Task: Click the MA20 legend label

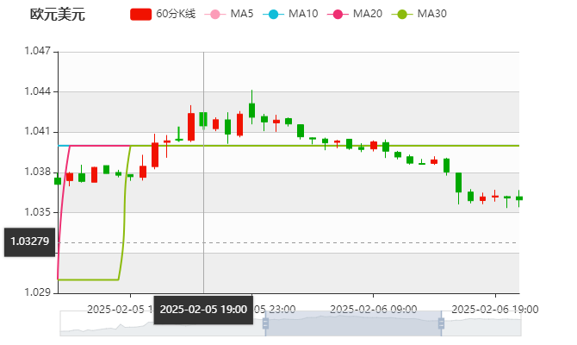Action: [x=367, y=14]
